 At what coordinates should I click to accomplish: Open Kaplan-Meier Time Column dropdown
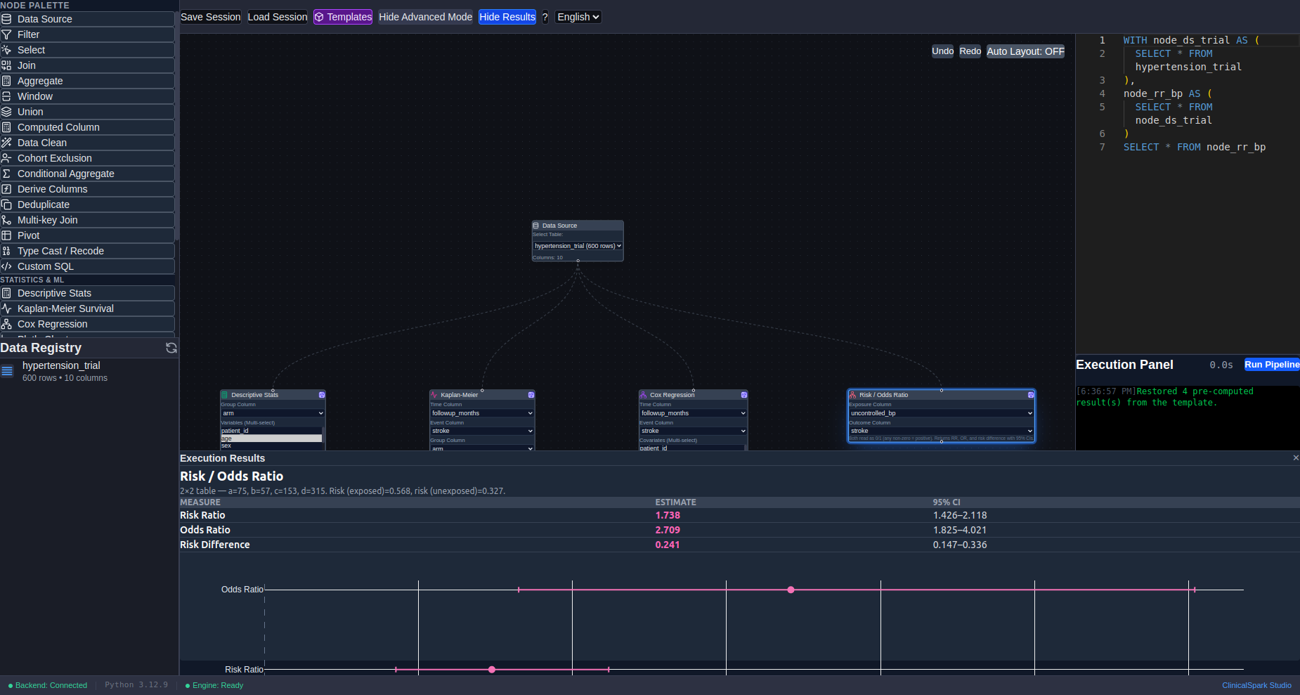[482, 413]
